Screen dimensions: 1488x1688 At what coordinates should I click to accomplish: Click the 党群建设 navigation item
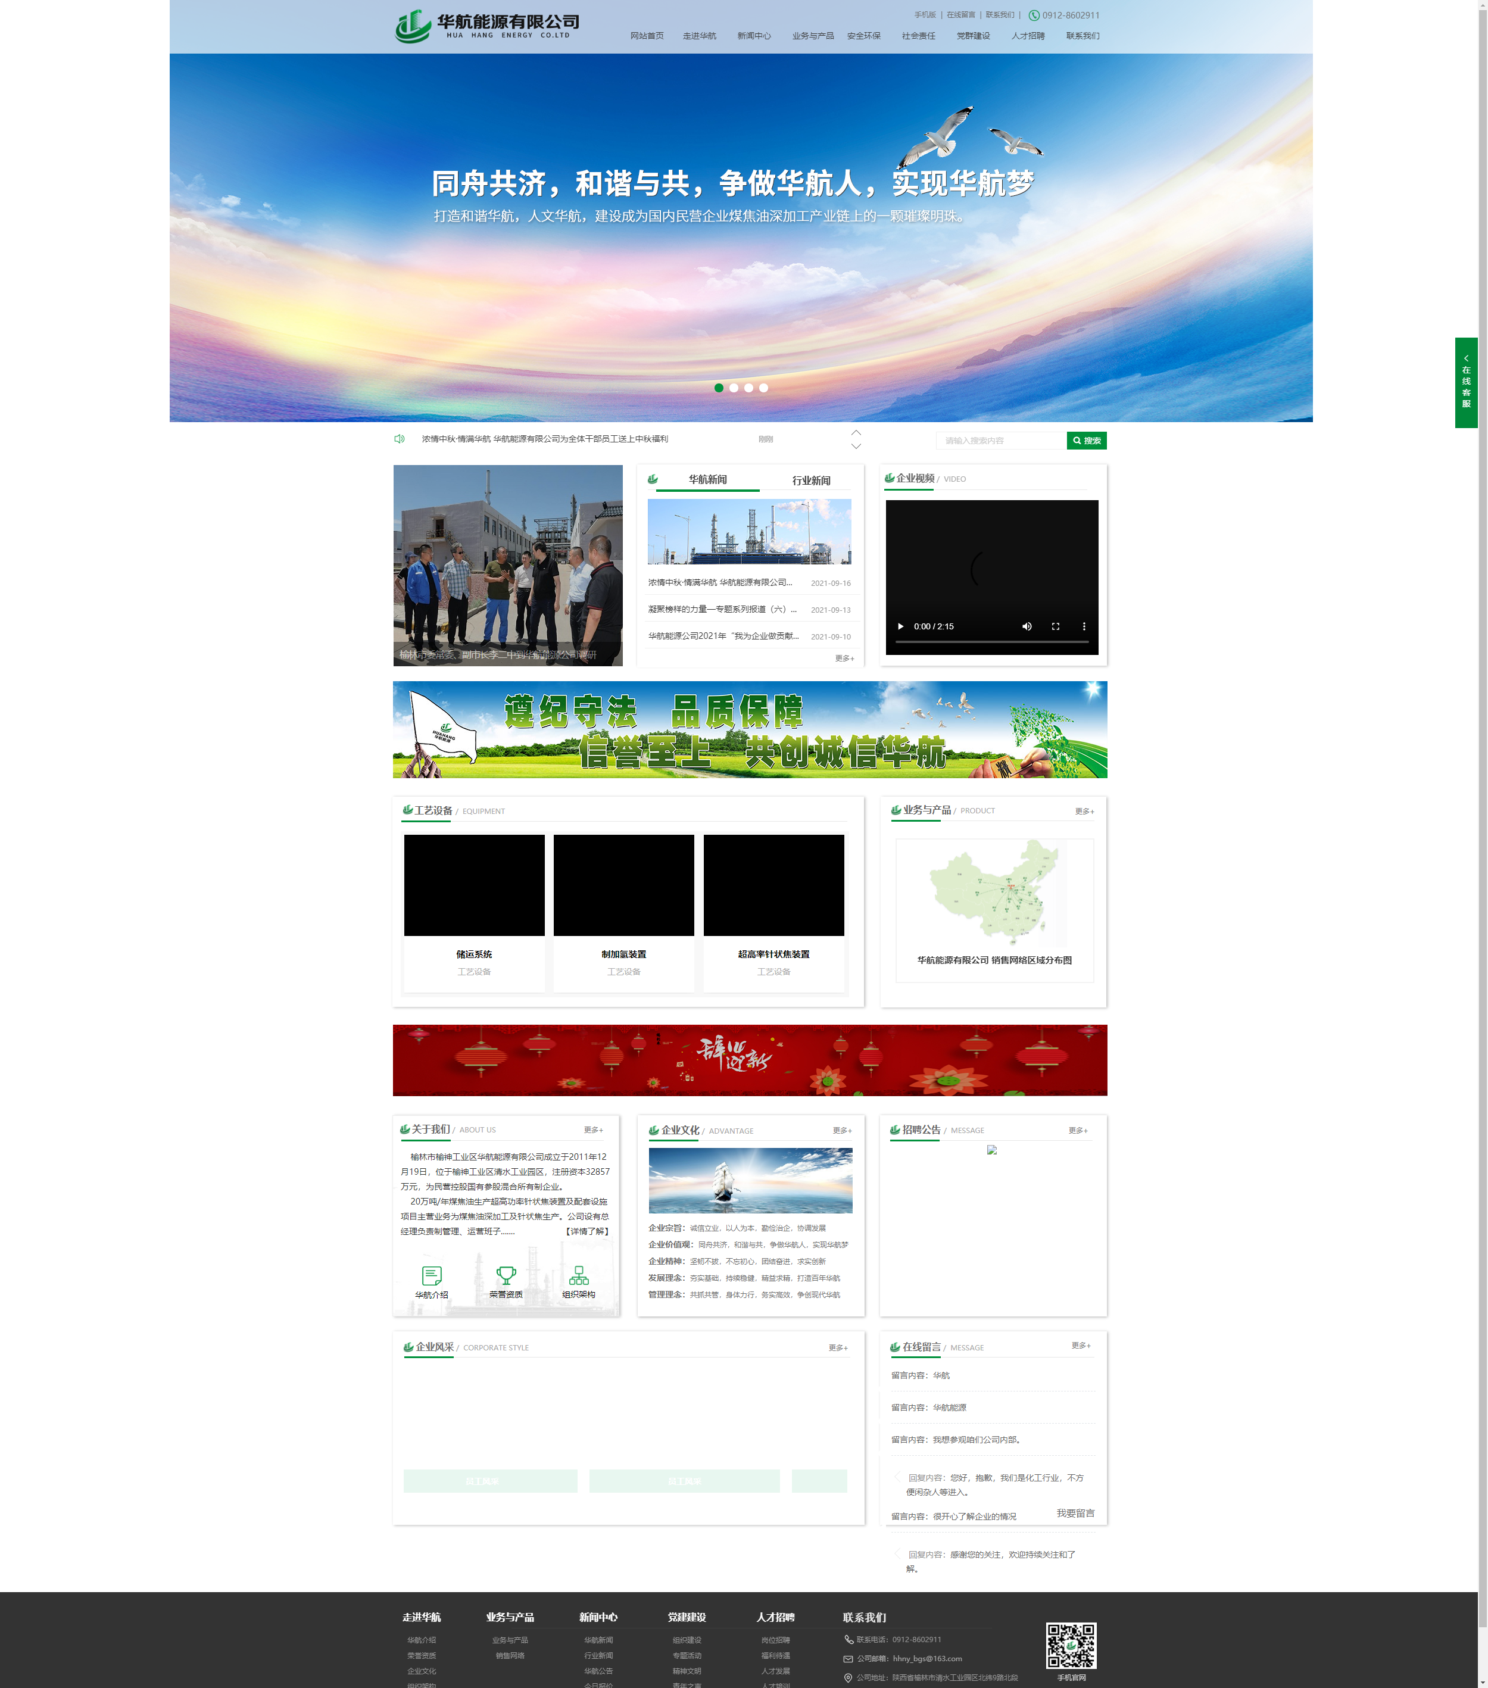pos(973,36)
